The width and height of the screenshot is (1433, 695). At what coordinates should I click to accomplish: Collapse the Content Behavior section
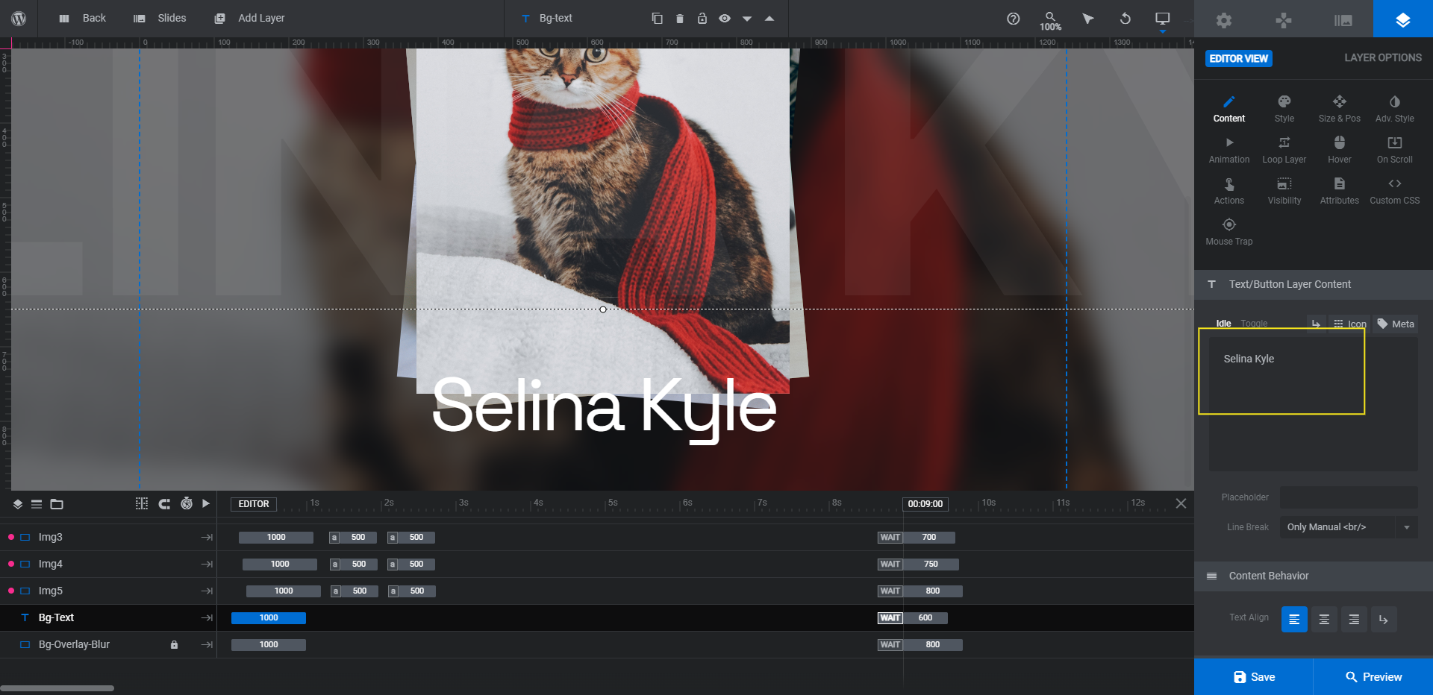pos(1314,576)
